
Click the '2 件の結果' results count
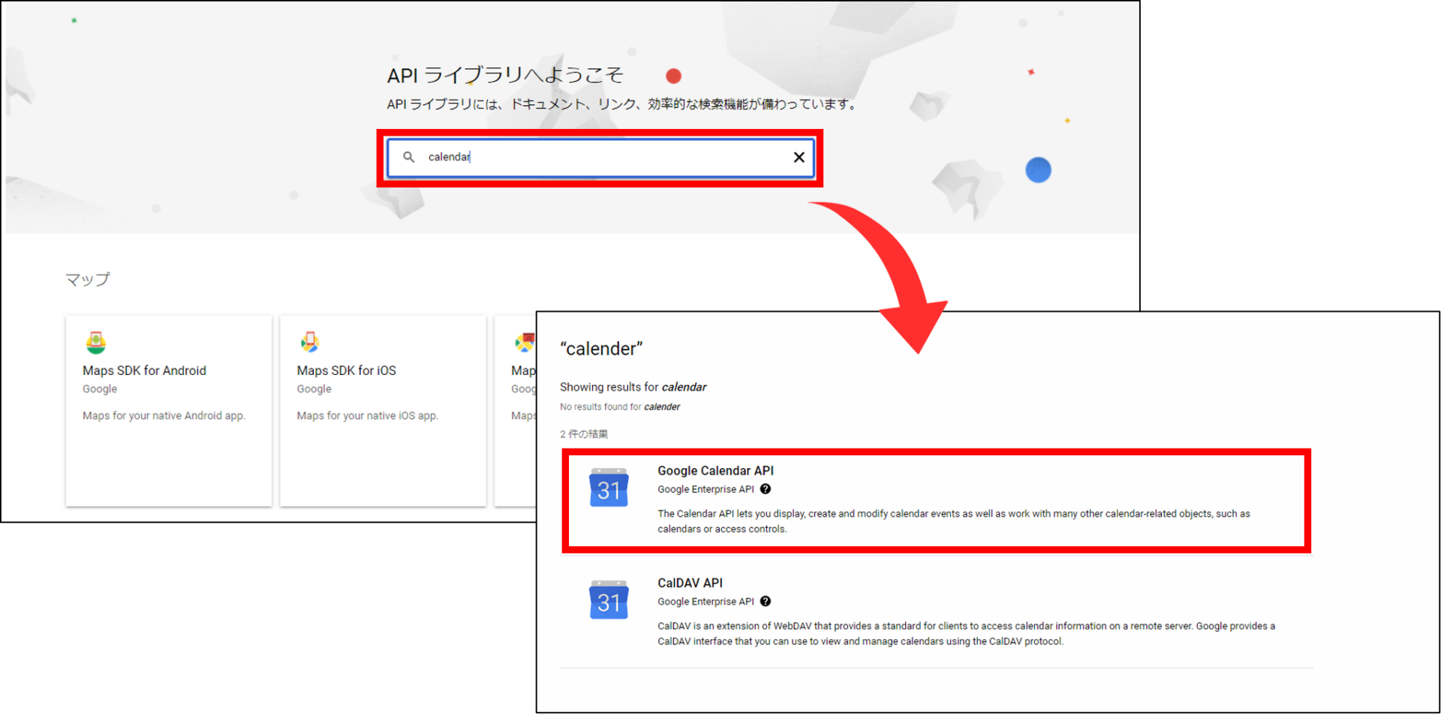coord(584,434)
